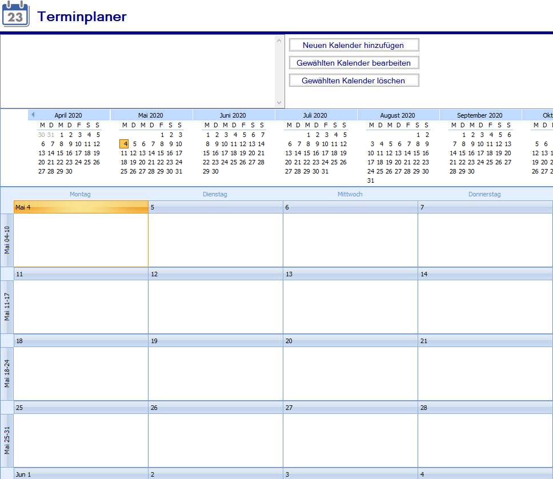Click the Mittwoch column header
The image size is (553, 479).
click(350, 194)
